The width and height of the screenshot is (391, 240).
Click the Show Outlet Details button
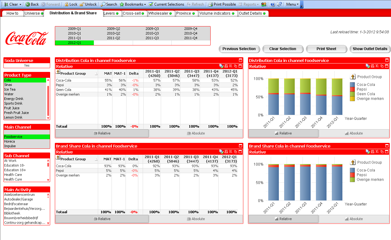(x=370, y=49)
